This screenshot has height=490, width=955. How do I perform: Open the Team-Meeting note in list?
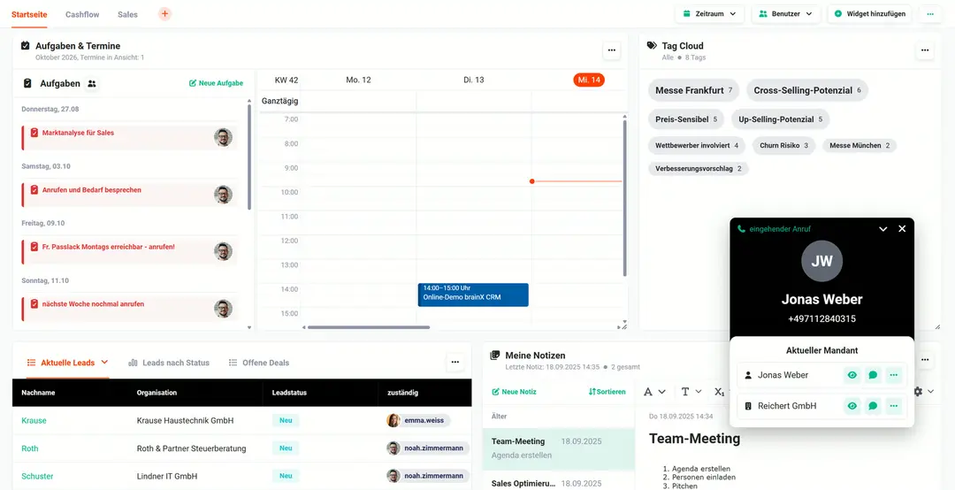click(559, 448)
